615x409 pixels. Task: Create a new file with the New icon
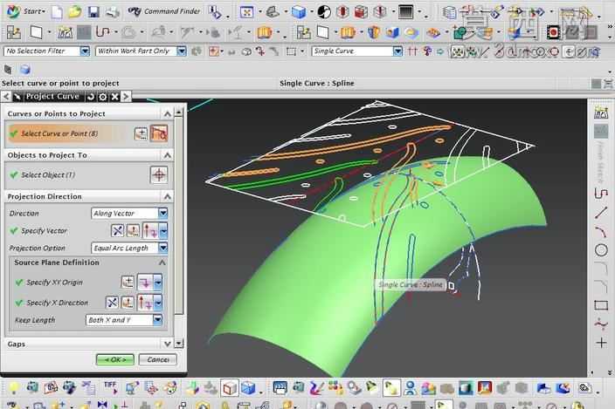coord(57,11)
